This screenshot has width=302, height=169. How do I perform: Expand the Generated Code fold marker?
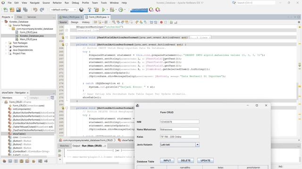[x=67, y=30]
